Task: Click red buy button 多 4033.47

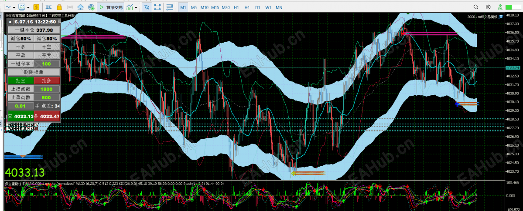Action: (x=47, y=116)
